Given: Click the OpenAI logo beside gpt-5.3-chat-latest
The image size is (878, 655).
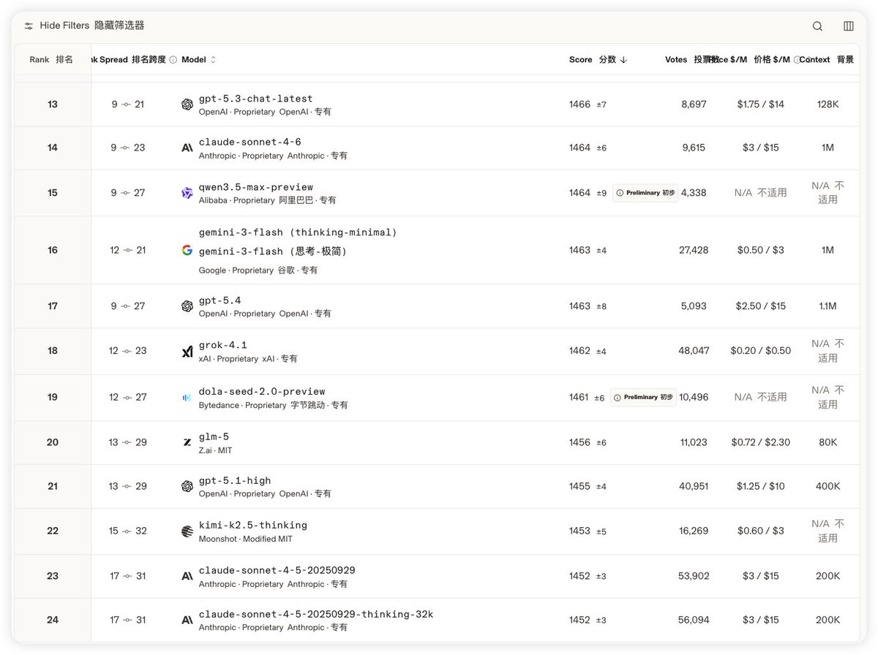Looking at the screenshot, I should point(187,105).
